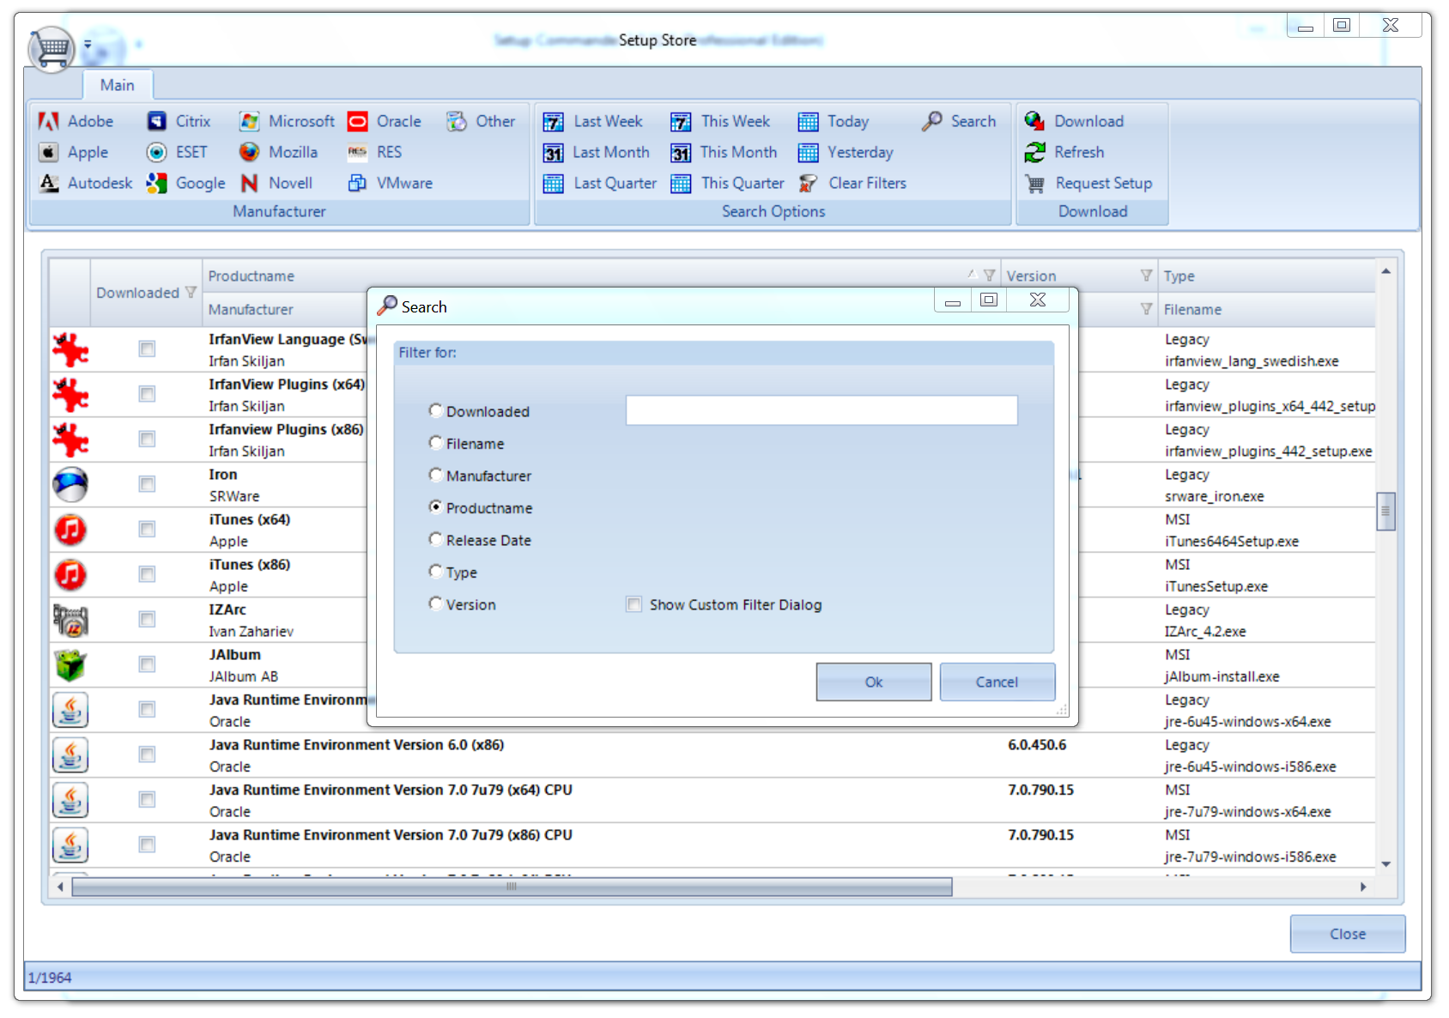Show setups from This Month

pos(724,152)
